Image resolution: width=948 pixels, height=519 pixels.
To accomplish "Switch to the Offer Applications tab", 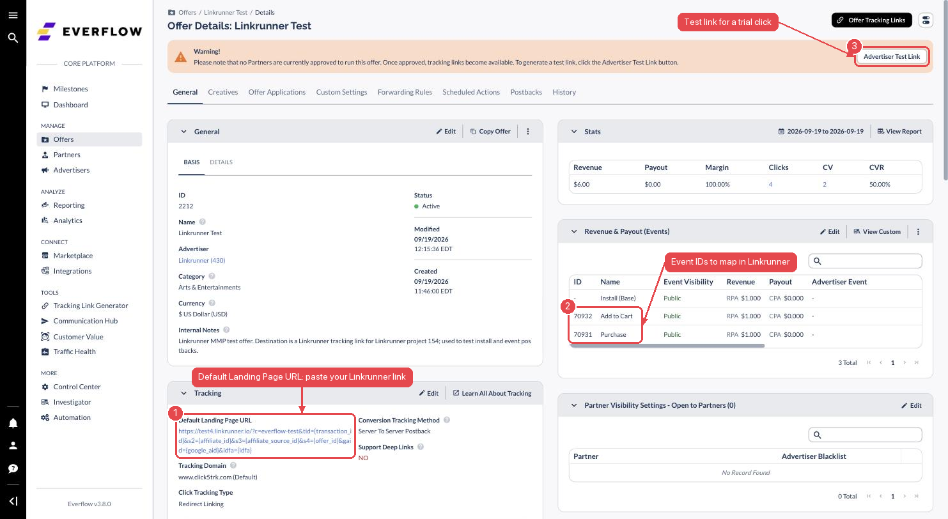I will [x=277, y=92].
